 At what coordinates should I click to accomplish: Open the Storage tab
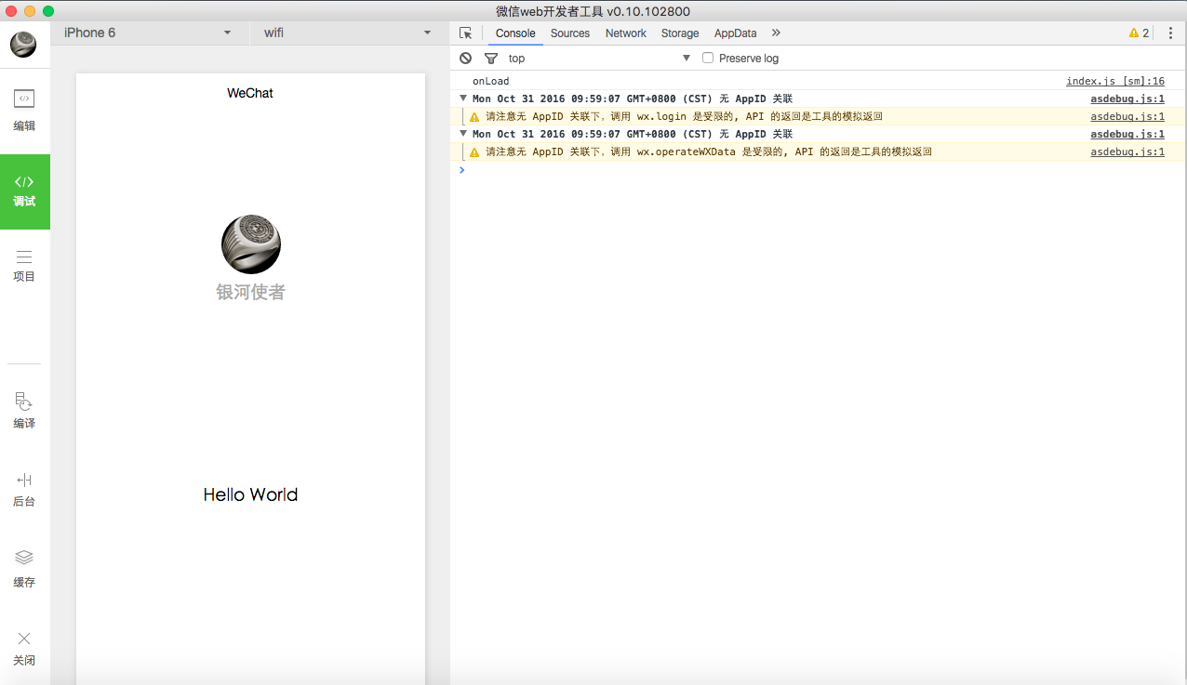[680, 33]
